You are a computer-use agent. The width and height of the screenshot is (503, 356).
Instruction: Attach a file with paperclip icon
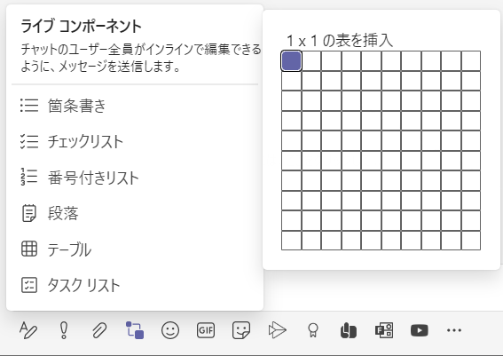click(x=99, y=330)
